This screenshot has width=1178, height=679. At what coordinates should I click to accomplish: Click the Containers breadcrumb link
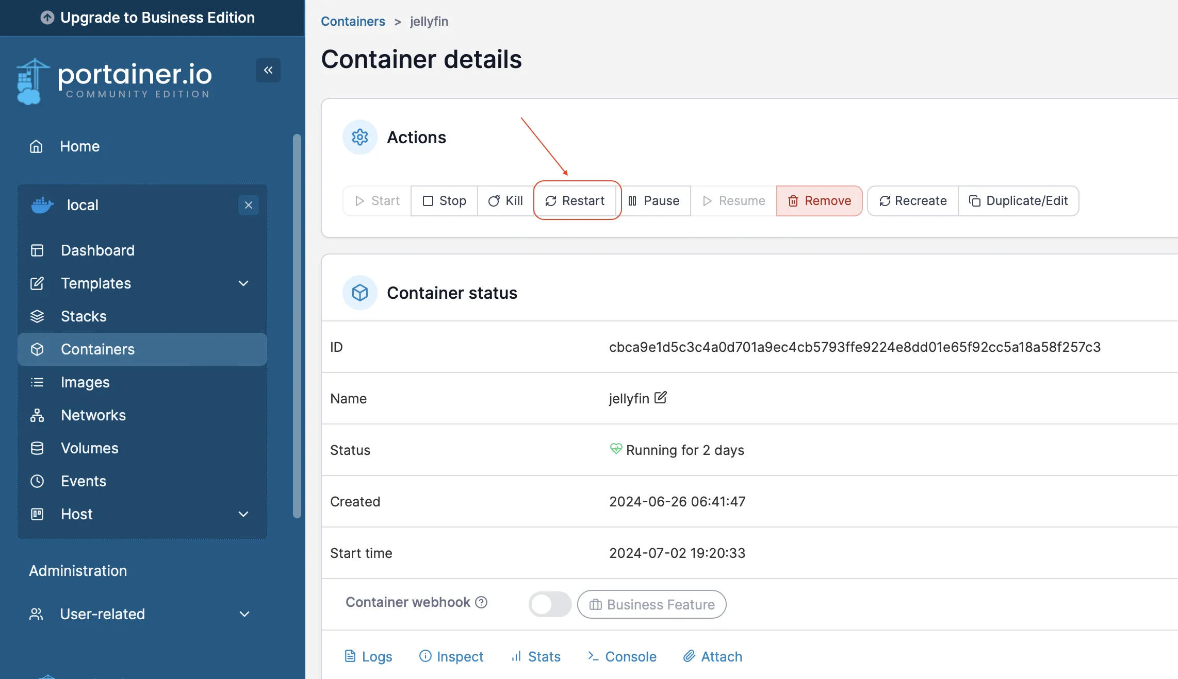coord(353,22)
